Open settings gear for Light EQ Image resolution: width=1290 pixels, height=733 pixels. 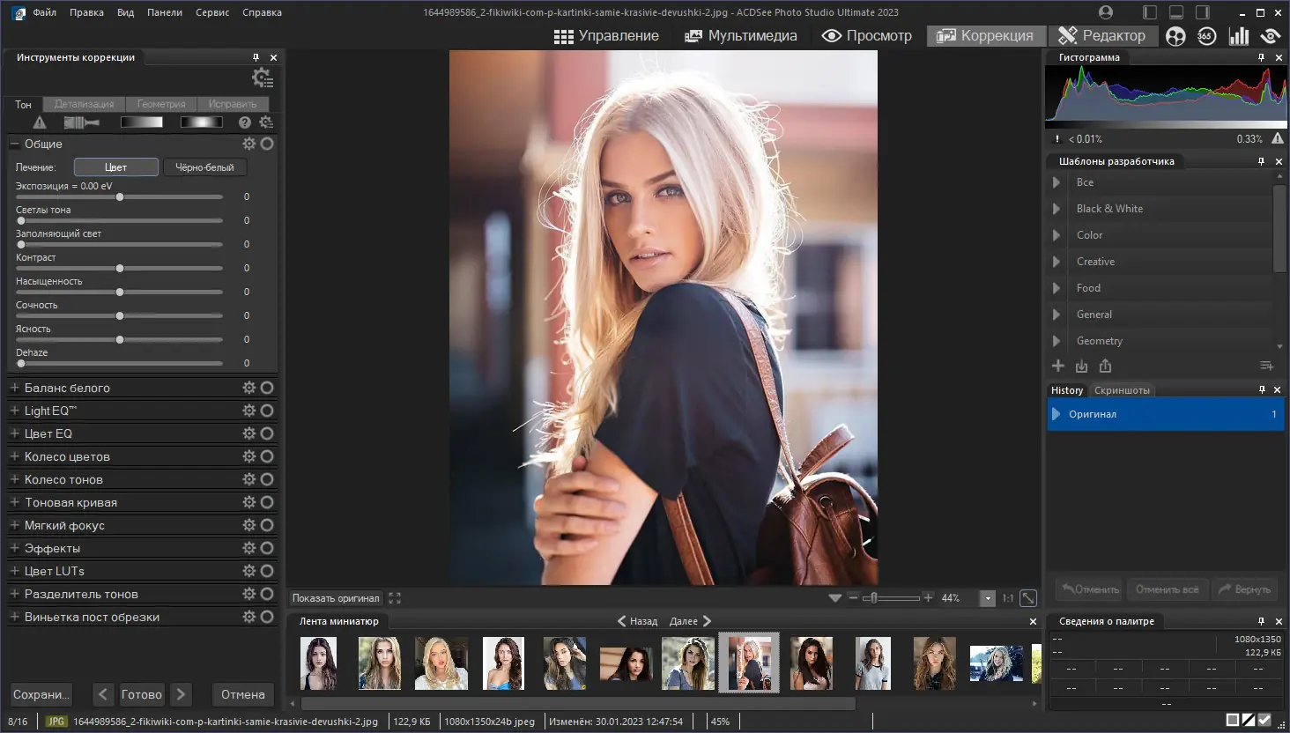(249, 411)
